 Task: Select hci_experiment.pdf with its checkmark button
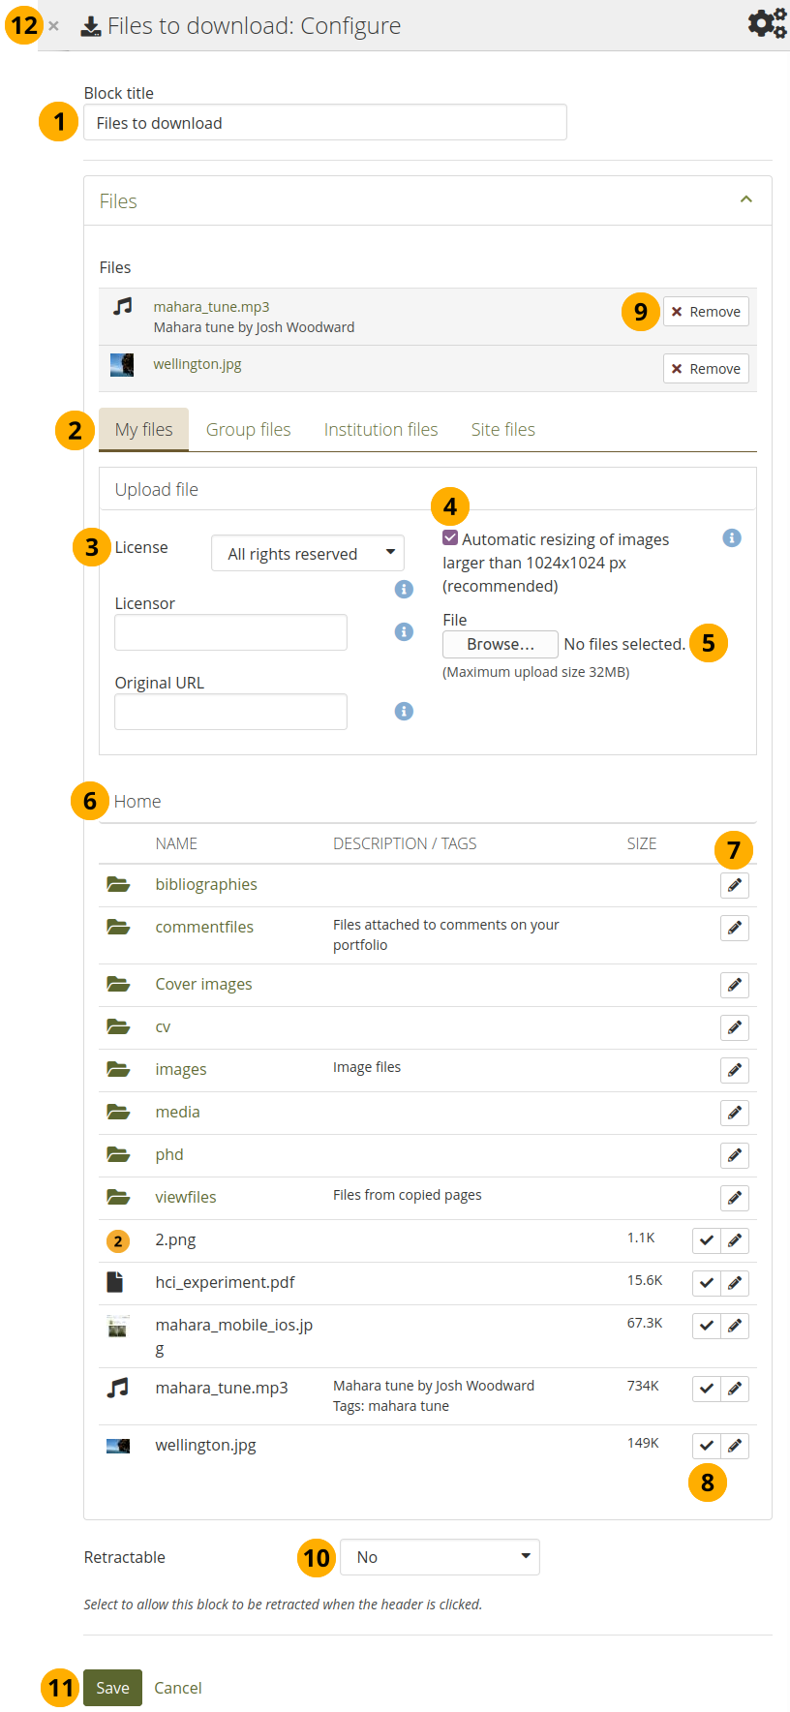tap(707, 1283)
